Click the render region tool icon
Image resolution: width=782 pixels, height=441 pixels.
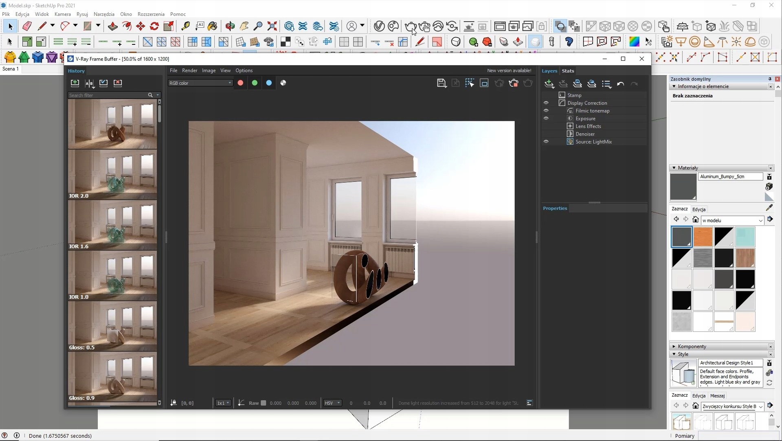pos(484,83)
